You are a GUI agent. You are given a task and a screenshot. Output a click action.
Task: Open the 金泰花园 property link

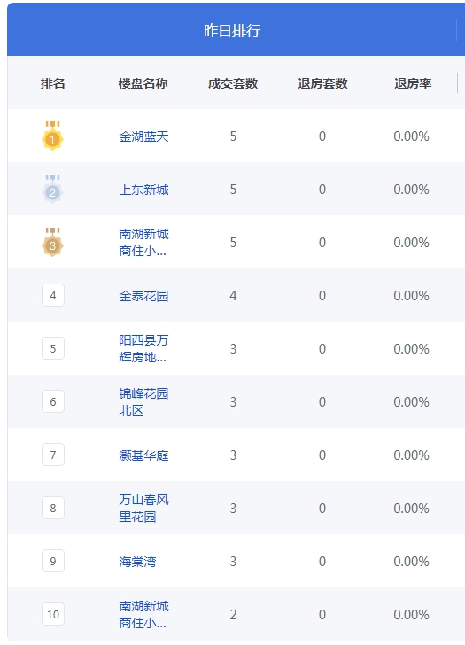coord(143,296)
